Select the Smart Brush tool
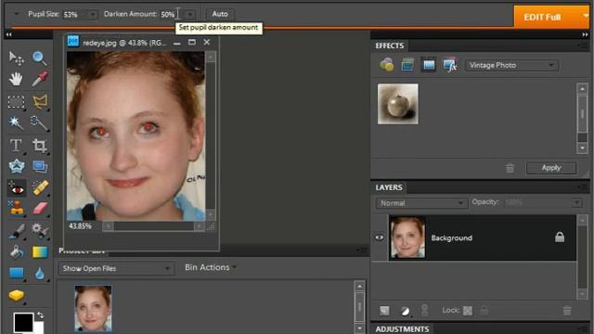 tap(40, 230)
